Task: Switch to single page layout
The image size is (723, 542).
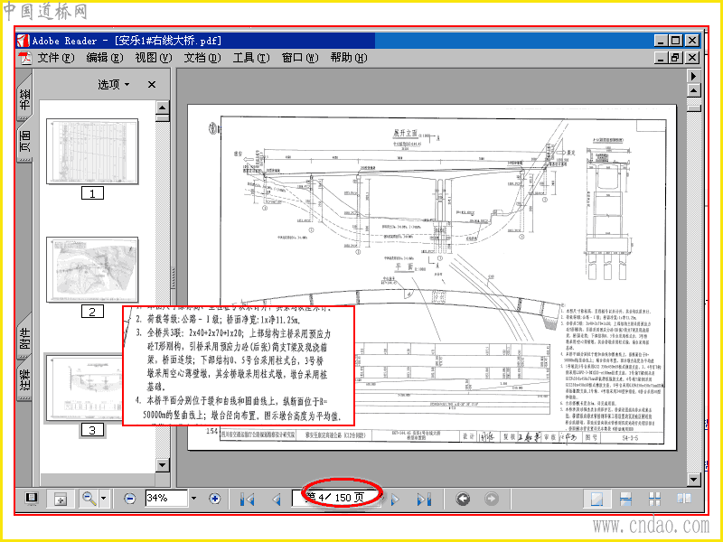Action: [x=597, y=499]
